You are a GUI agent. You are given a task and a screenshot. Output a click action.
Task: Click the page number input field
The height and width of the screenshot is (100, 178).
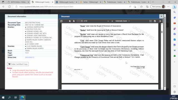click(80, 21)
